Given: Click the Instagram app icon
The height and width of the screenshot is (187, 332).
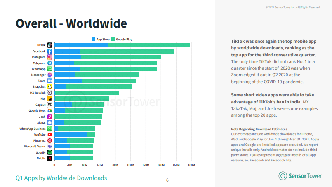Looking at the screenshot, I should pyautogui.click(x=49, y=57).
